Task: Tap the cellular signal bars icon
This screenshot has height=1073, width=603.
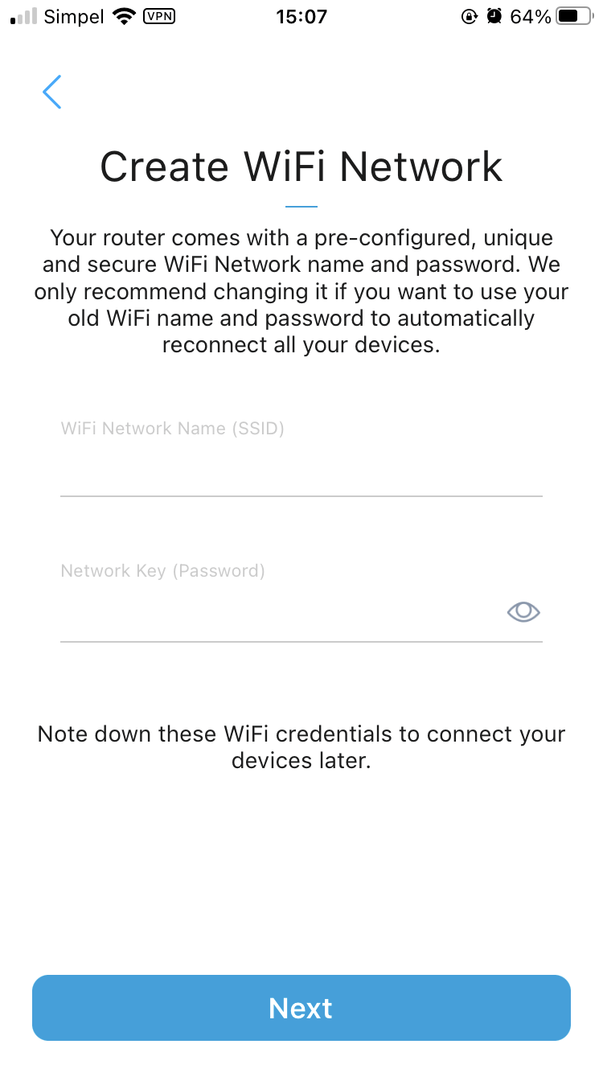Action: tap(23, 16)
